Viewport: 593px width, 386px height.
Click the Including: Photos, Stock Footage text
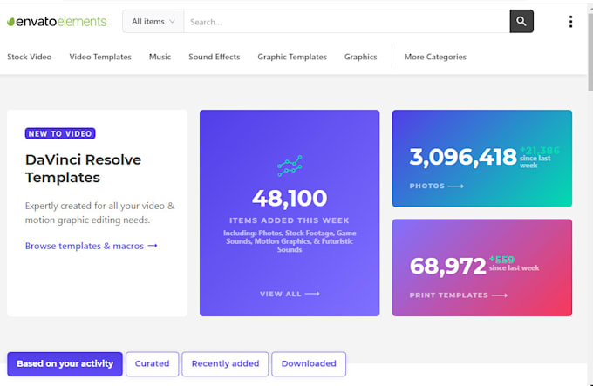pos(290,241)
